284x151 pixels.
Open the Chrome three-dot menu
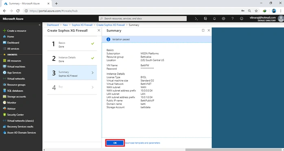[281, 11]
